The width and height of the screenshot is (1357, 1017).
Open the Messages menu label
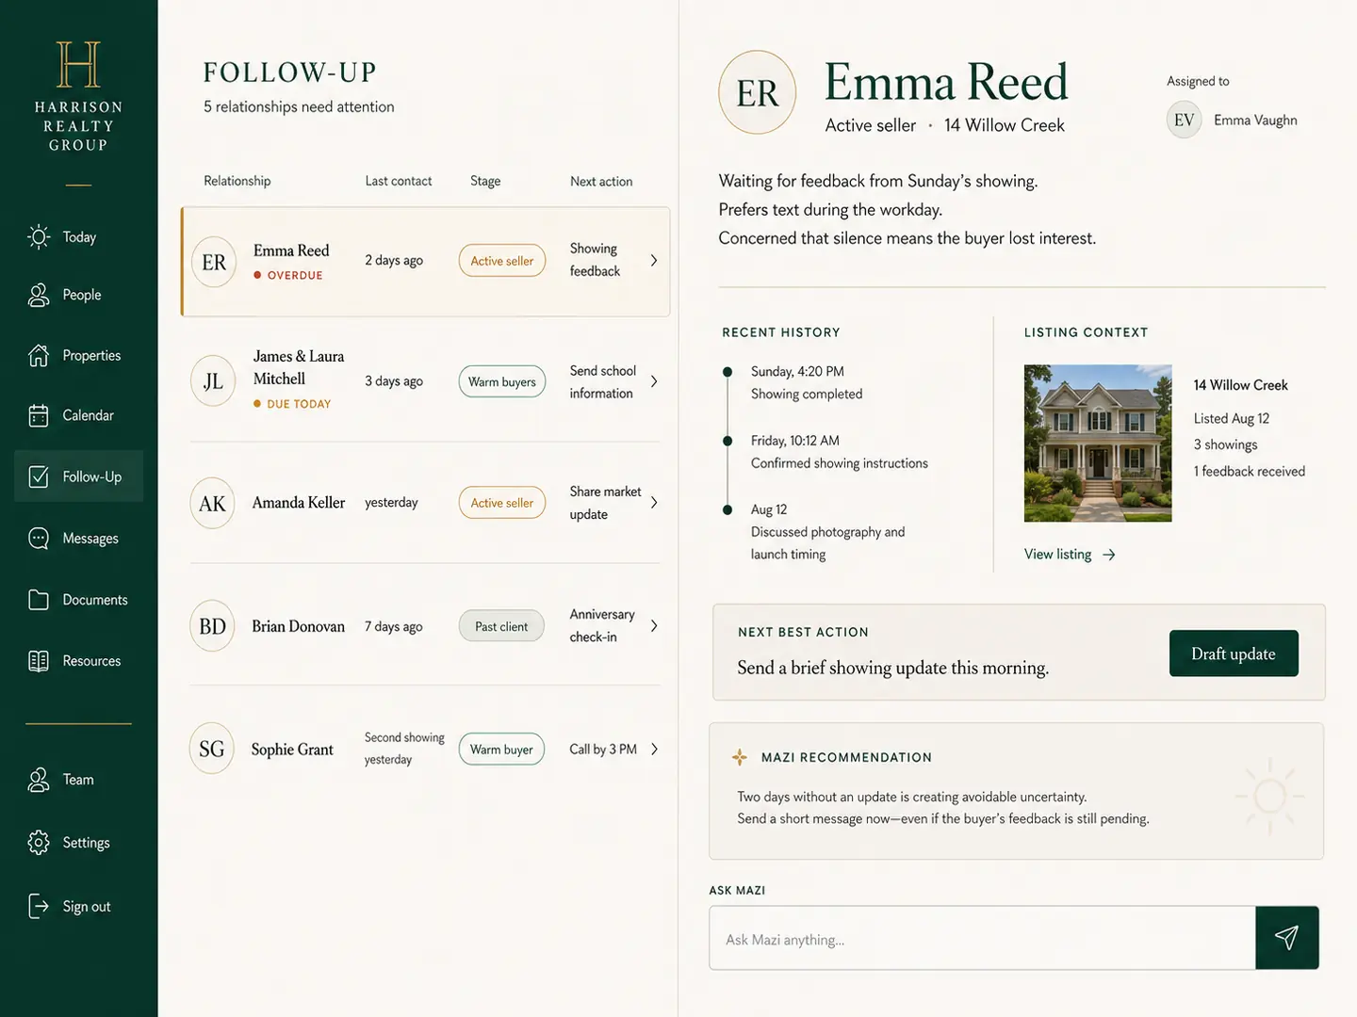(x=90, y=539)
